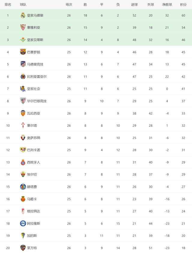This screenshot has height=253, width=192.
Task: Click the Atlético Madrid (马德里竞技) badge
Action: [23, 64]
